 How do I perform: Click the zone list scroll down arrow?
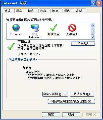(x=93, y=37)
